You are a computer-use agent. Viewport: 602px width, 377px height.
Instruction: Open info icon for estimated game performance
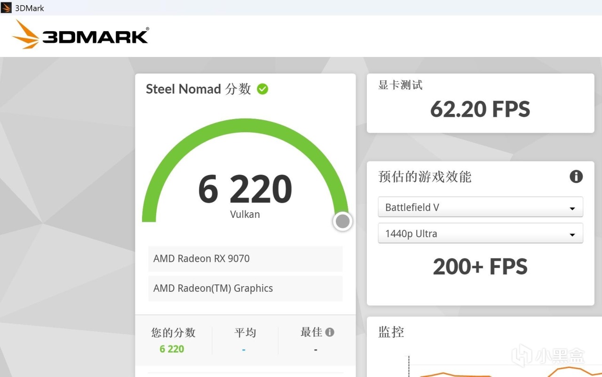click(x=576, y=176)
